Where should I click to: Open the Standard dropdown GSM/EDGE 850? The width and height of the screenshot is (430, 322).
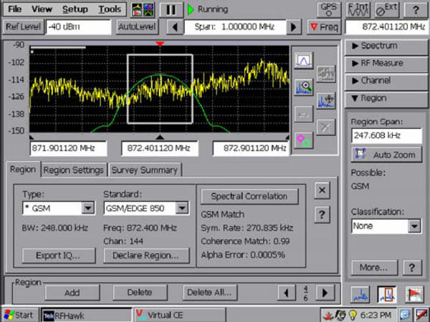pyautogui.click(x=183, y=208)
